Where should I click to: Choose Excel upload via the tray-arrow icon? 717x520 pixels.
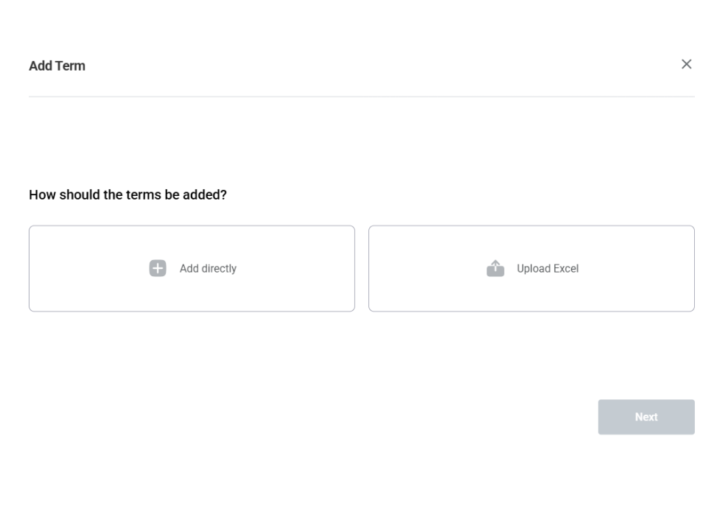pyautogui.click(x=495, y=269)
